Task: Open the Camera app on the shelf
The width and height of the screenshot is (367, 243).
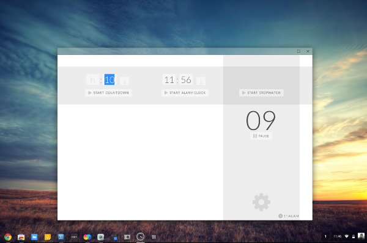Action: [x=127, y=237]
